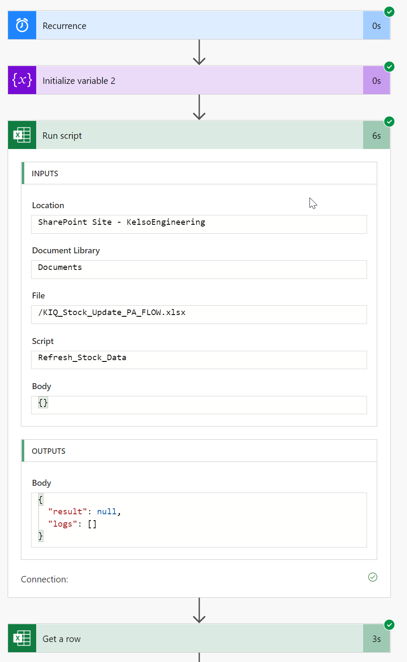Click the File label
This screenshot has width=407, height=662.
click(38, 295)
